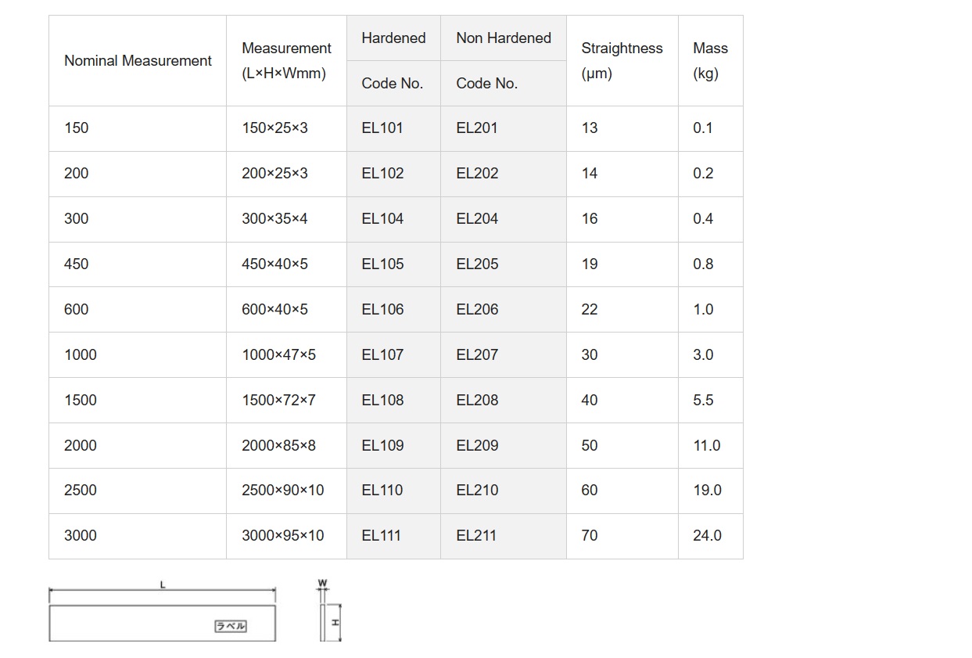Click the EL101 hardened code cell
The width and height of the screenshot is (972, 658).
pos(382,128)
